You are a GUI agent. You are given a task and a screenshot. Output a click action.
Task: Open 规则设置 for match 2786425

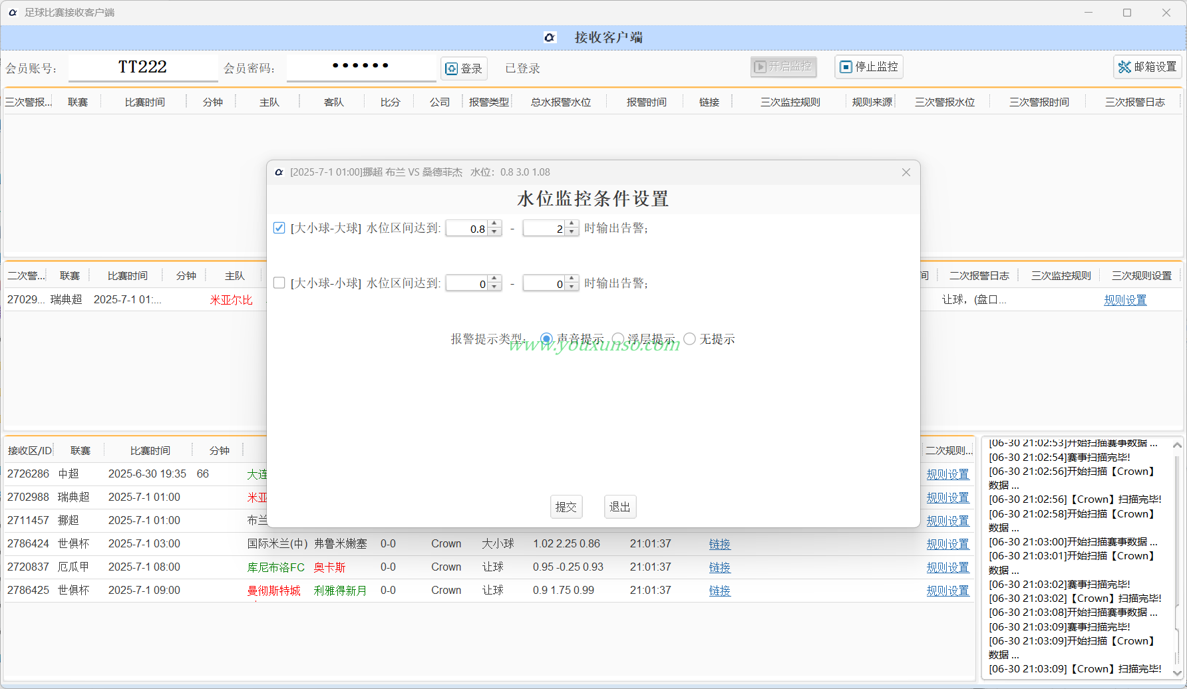click(948, 591)
